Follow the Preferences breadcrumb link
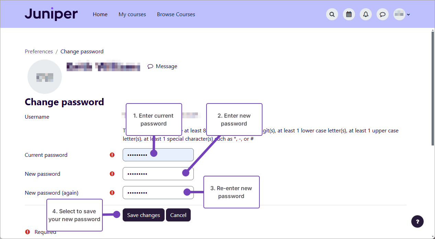The image size is (435, 239). 39,52
